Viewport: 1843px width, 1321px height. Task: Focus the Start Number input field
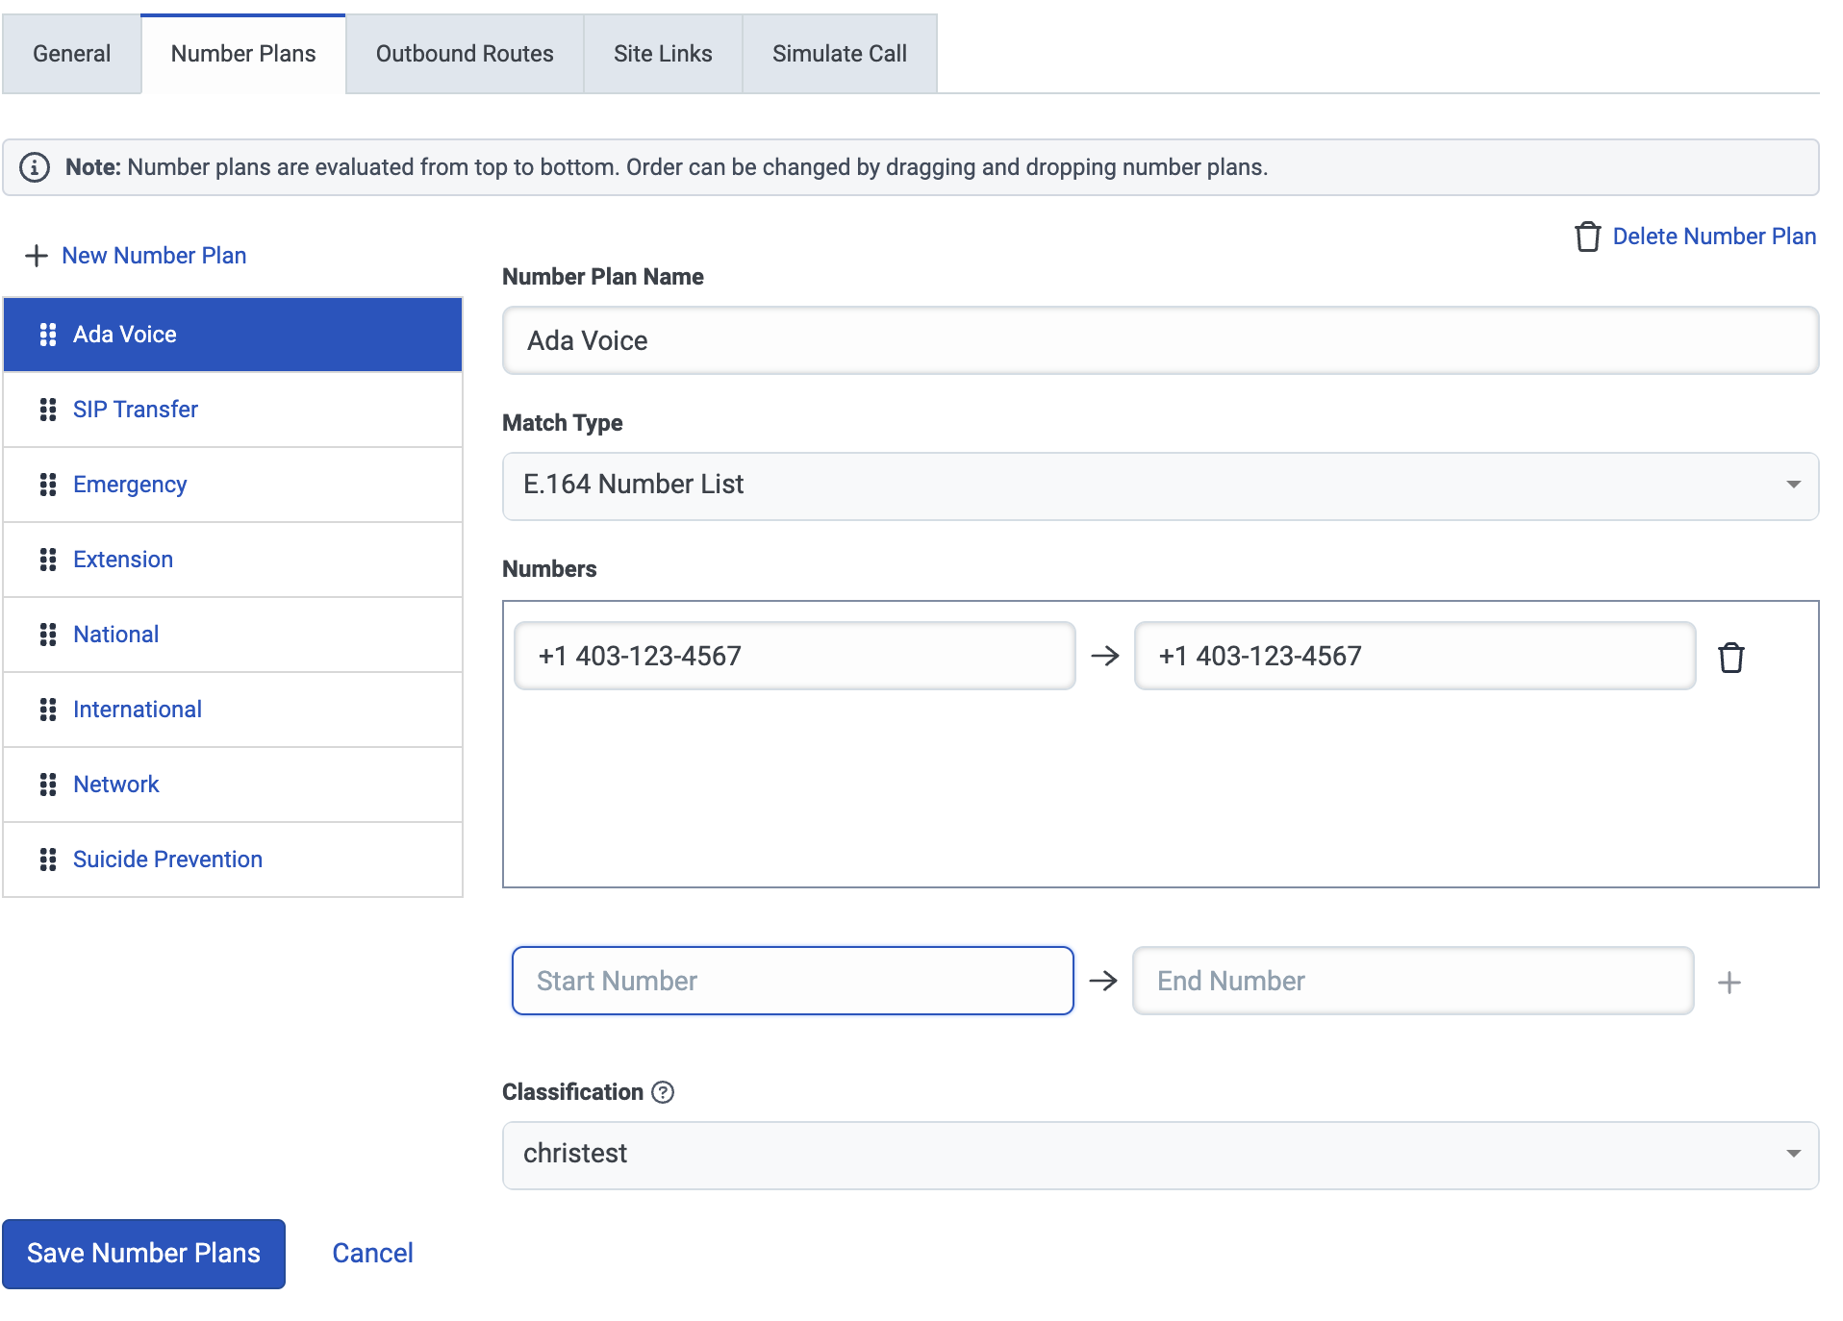pos(792,981)
